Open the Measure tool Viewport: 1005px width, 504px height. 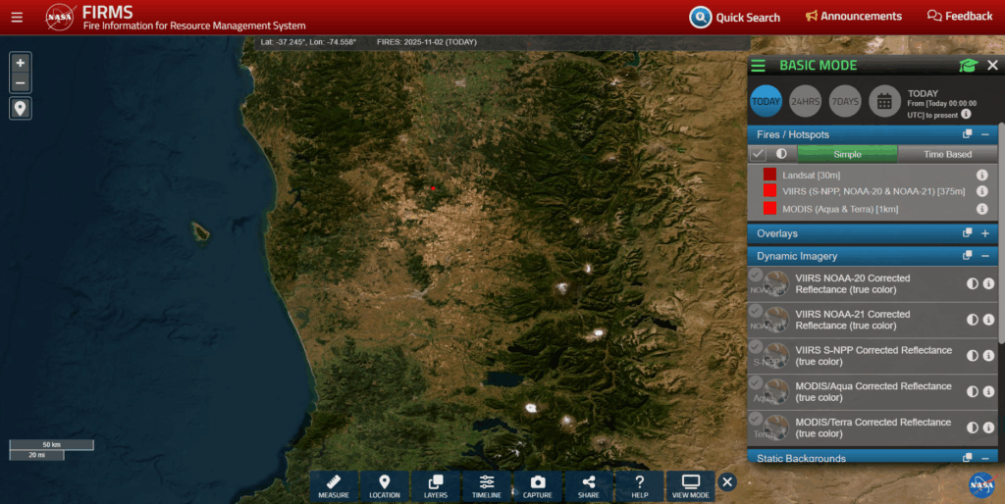click(x=334, y=486)
